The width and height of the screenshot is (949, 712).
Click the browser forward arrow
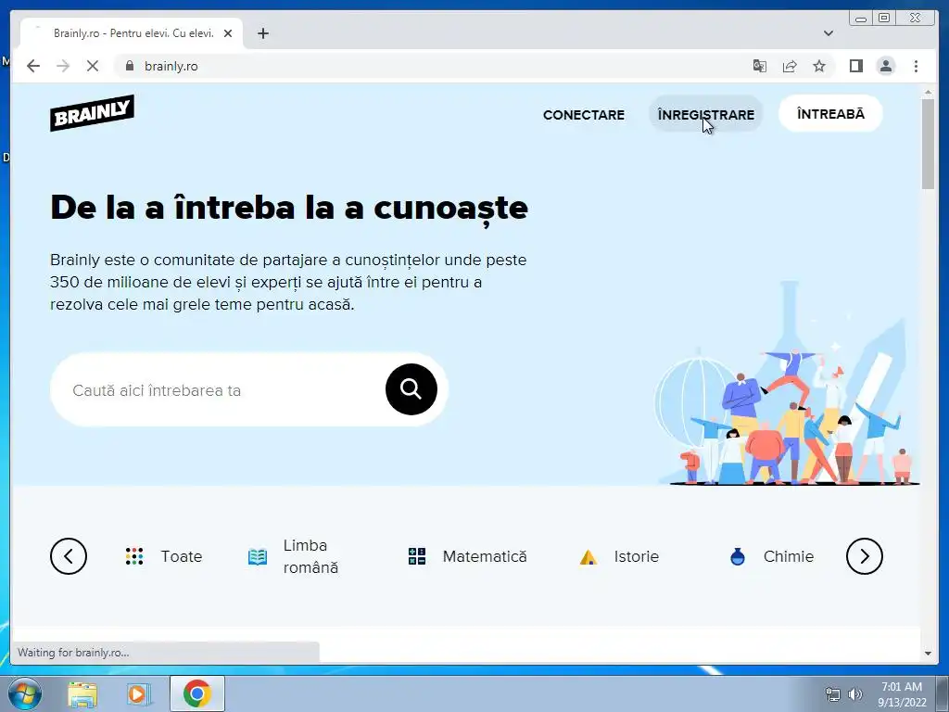[63, 66]
